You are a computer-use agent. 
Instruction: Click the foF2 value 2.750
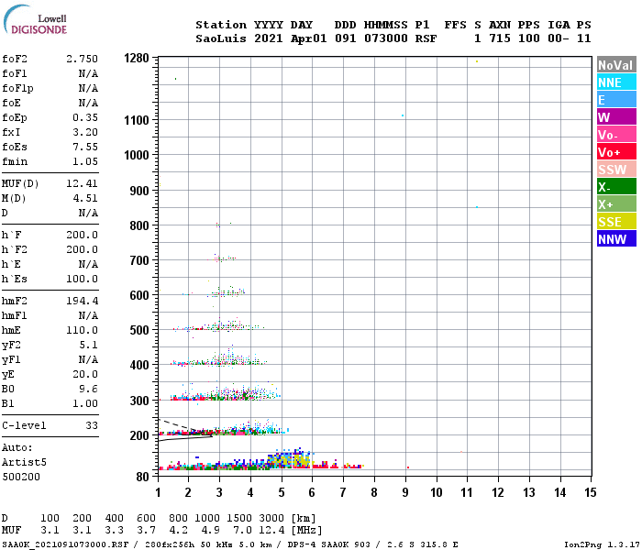(x=83, y=59)
